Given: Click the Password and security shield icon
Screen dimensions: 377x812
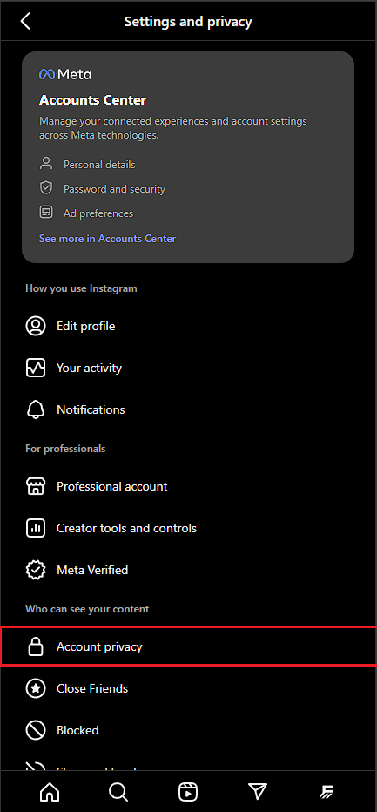Looking at the screenshot, I should (x=46, y=188).
